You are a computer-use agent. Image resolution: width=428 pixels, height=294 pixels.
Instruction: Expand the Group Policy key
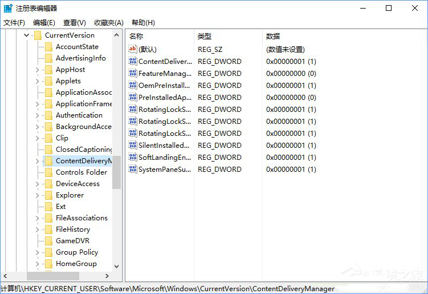coord(38,252)
